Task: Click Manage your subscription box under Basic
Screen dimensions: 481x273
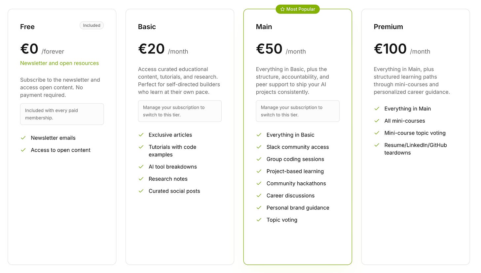Action: click(180, 111)
